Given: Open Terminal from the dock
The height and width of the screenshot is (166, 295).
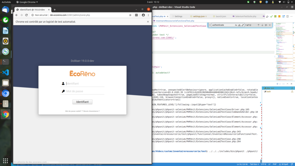Looking at the screenshot, I should 6,62.
